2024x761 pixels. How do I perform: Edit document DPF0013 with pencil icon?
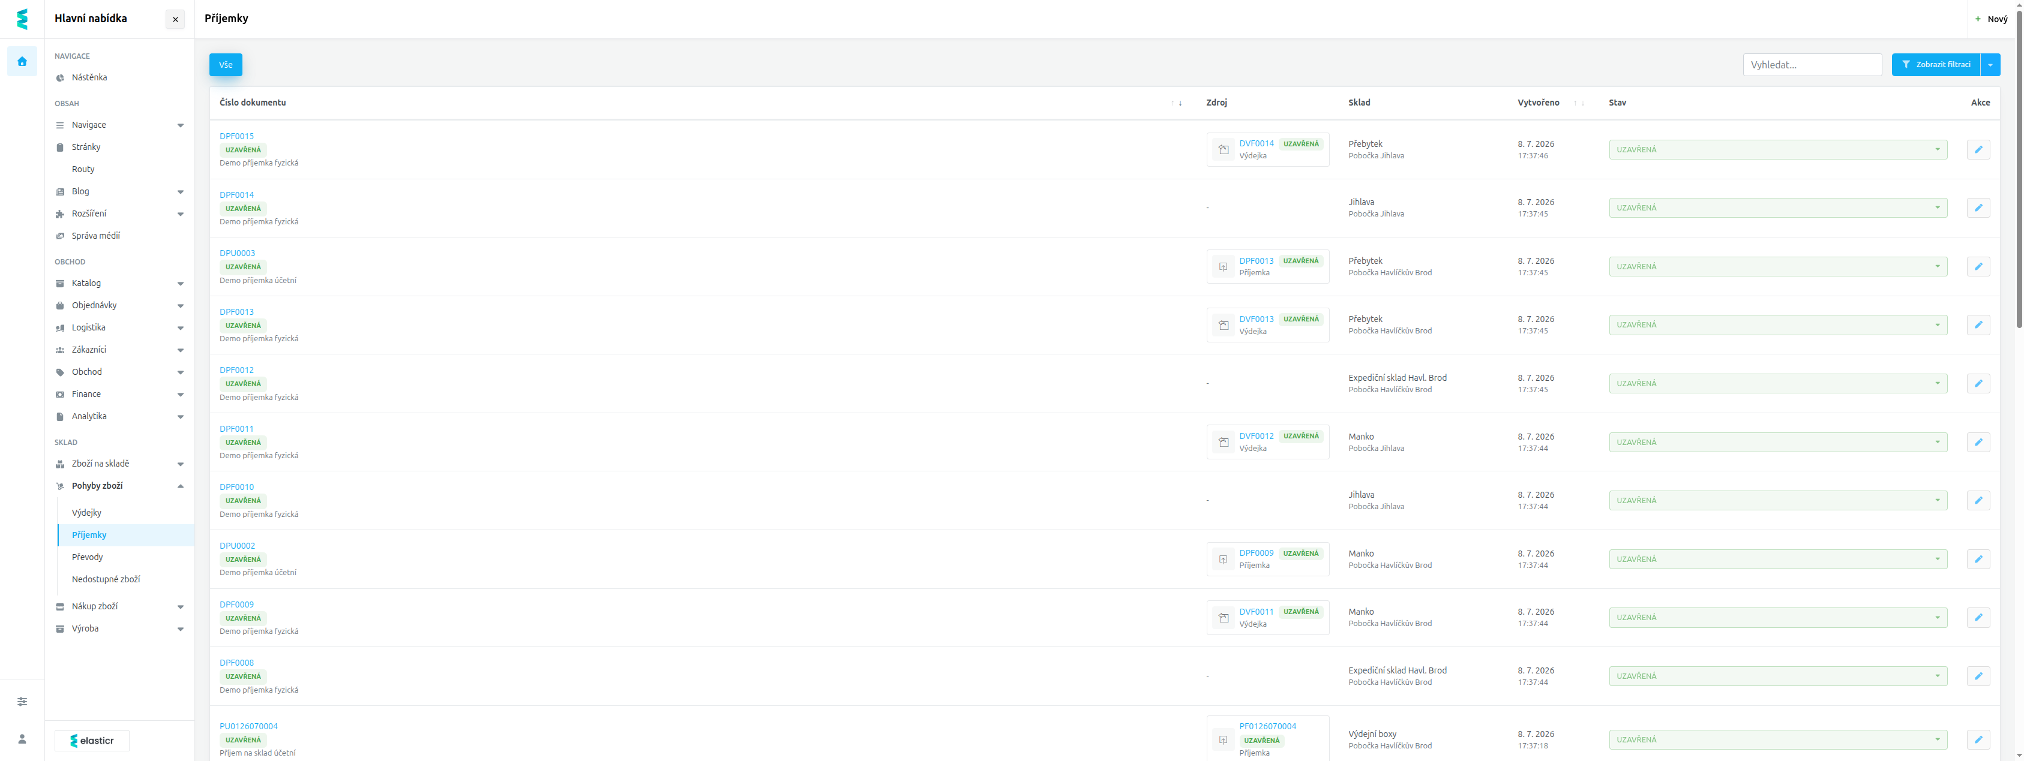pos(1978,325)
